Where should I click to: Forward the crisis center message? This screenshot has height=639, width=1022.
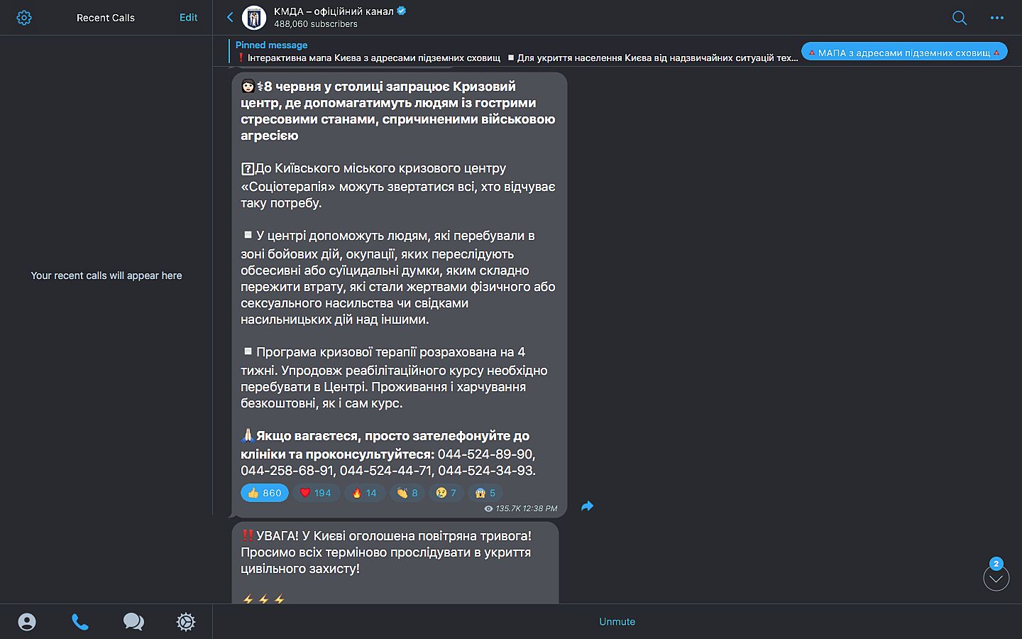587,506
